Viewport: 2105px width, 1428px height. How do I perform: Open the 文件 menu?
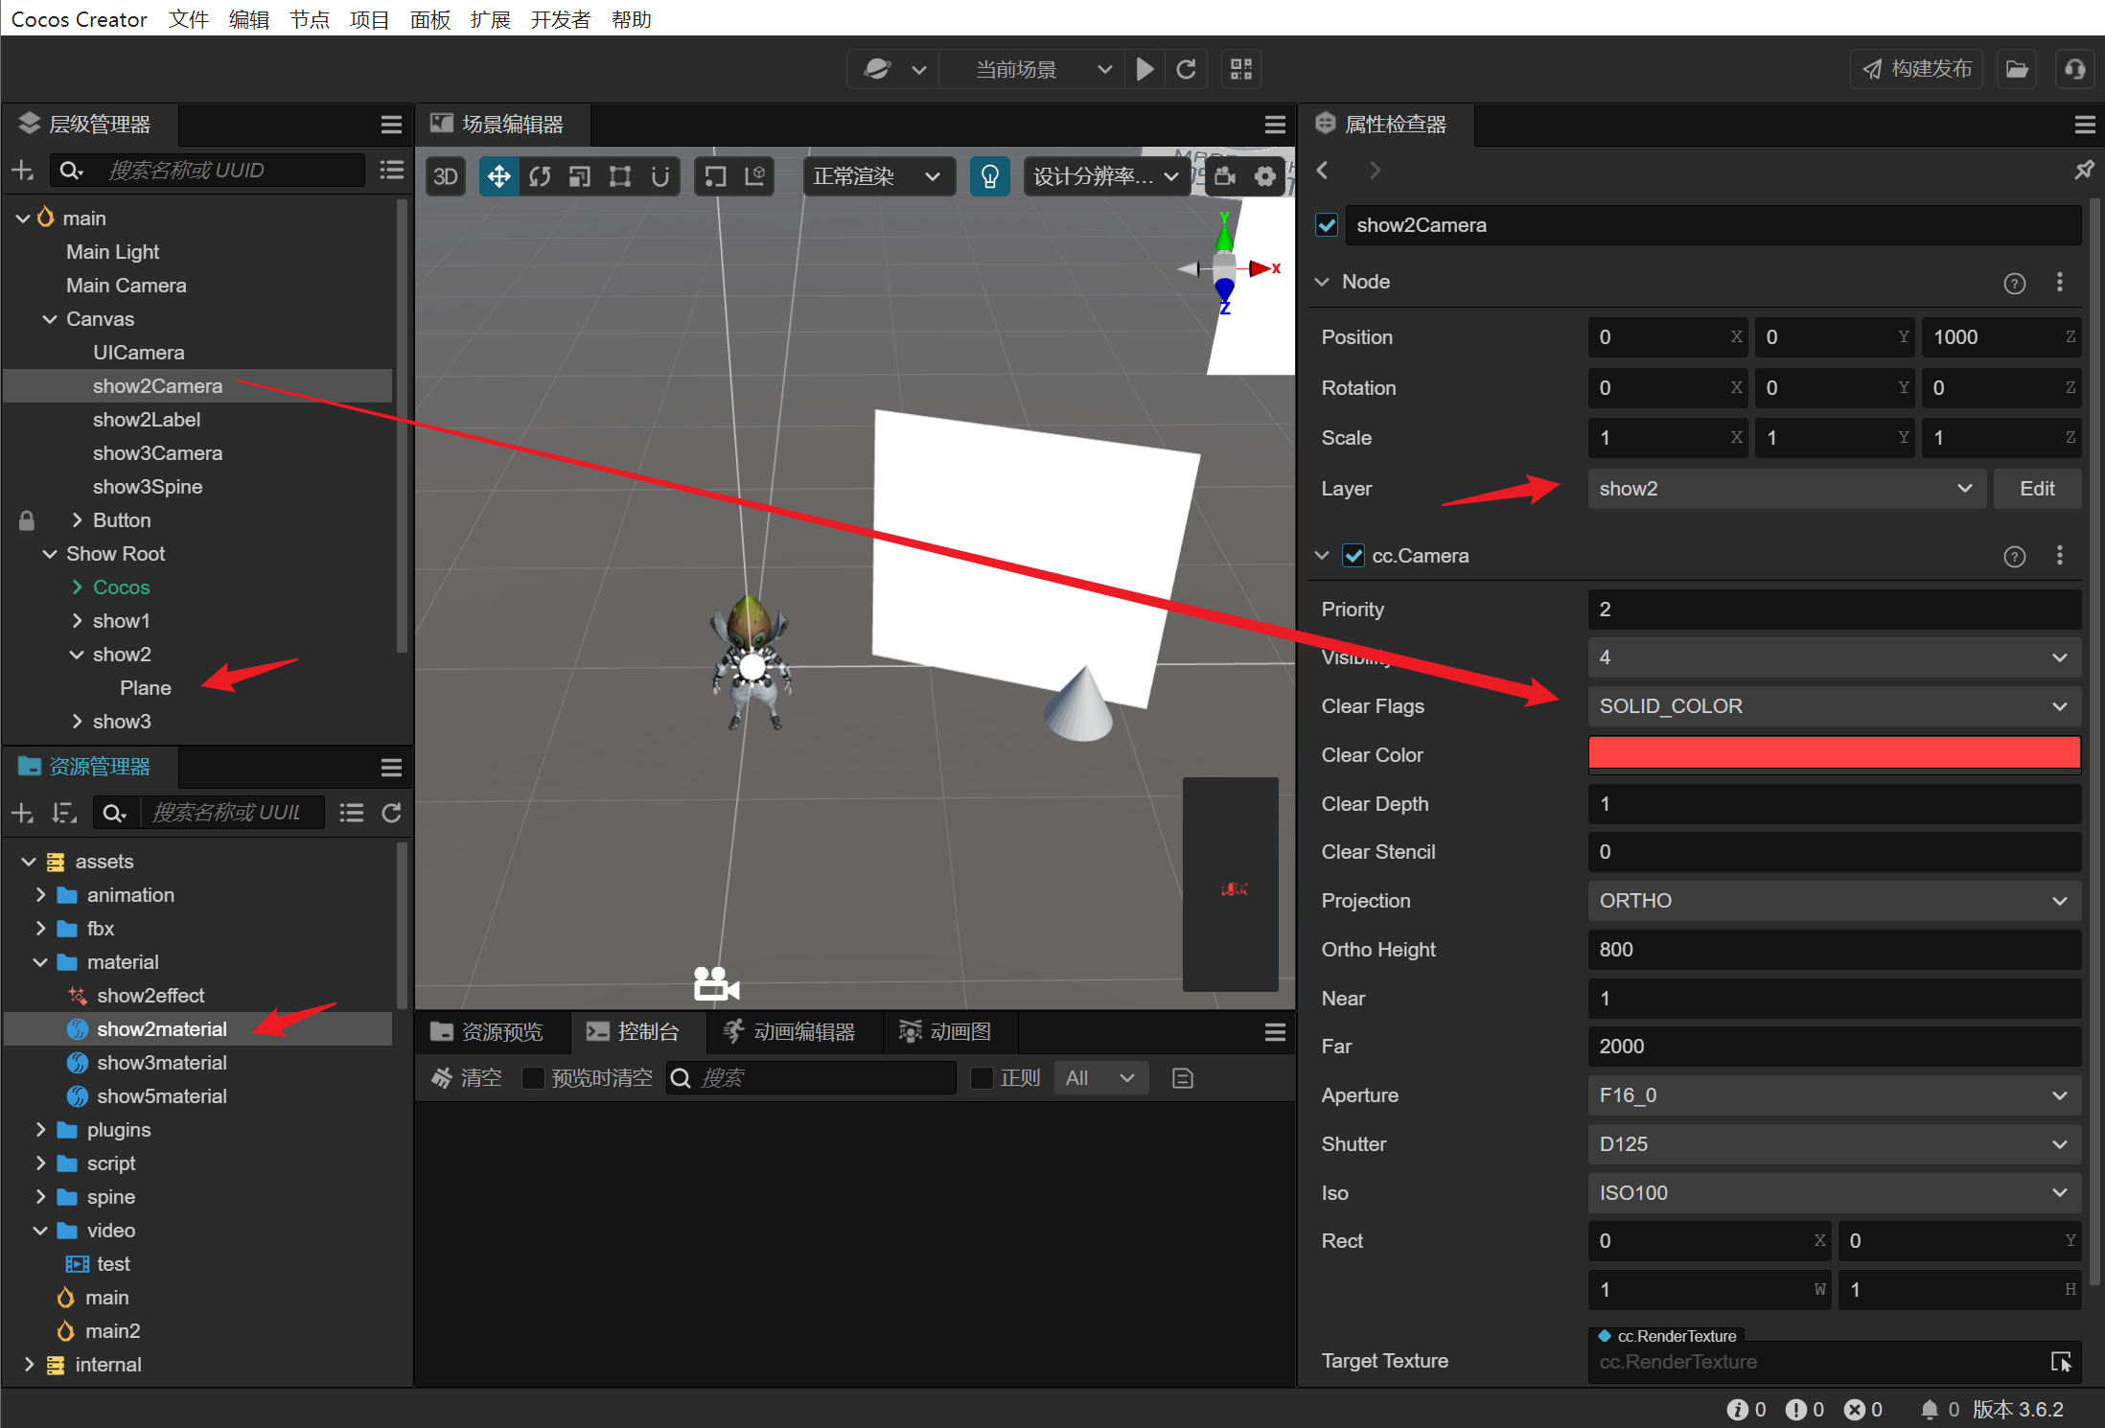[x=188, y=19]
